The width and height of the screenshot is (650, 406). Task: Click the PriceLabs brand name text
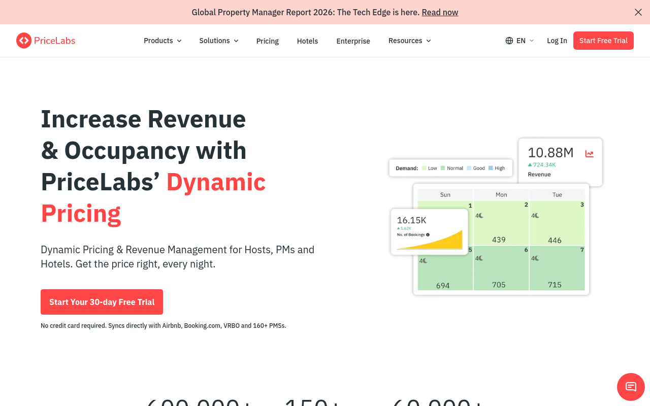coord(55,41)
